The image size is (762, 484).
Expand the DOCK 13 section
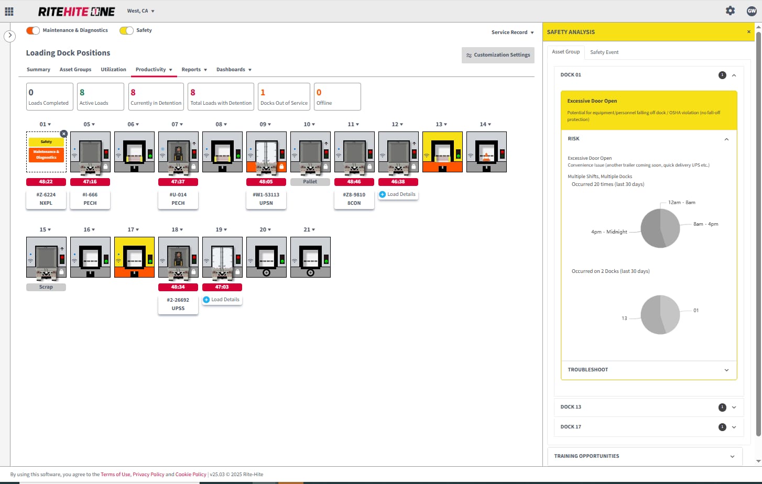click(734, 407)
